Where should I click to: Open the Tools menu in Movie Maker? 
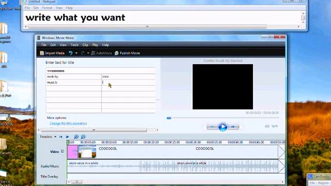[x=74, y=45]
